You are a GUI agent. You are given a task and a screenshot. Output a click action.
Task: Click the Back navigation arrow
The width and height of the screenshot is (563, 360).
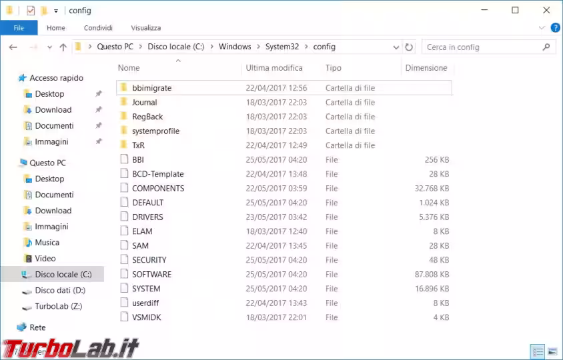point(13,47)
